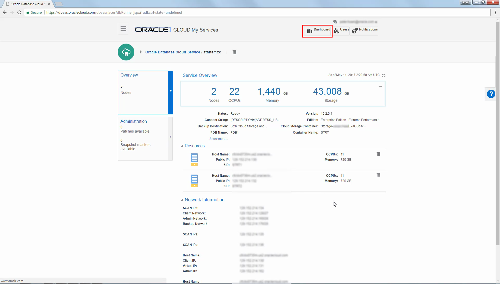Click the Guest profile button
500x284 pixels.
pyautogui.click(x=466, y=2)
